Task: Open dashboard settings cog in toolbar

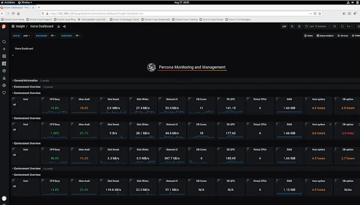Action: click(x=299, y=26)
